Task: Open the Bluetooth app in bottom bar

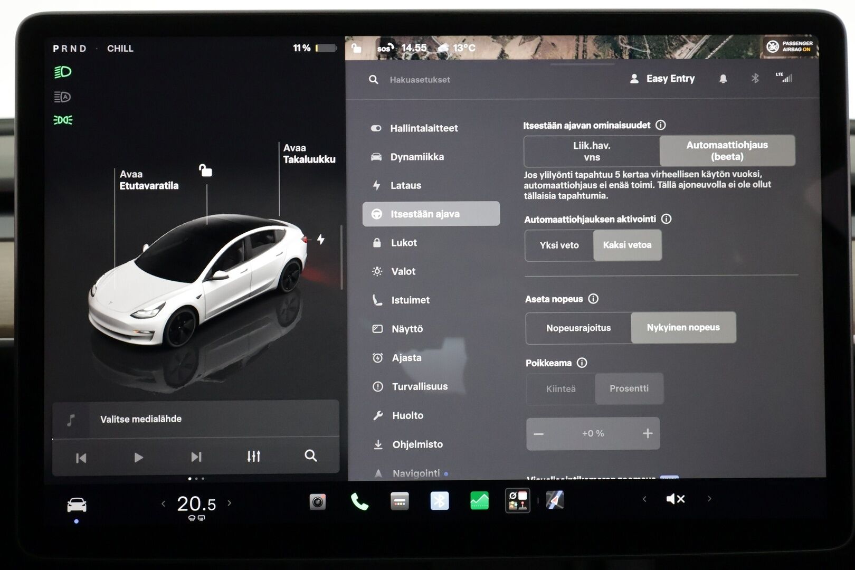Action: click(x=439, y=501)
